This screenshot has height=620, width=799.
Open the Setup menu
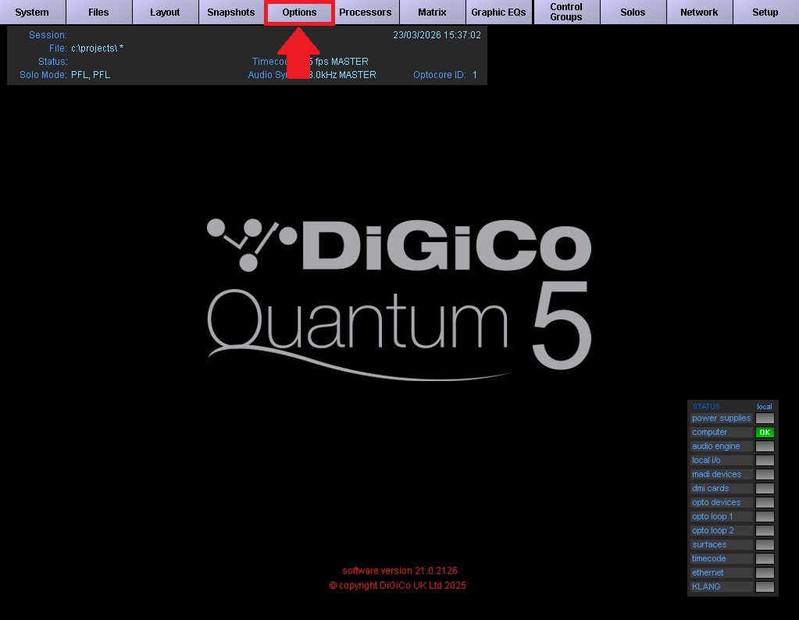765,12
